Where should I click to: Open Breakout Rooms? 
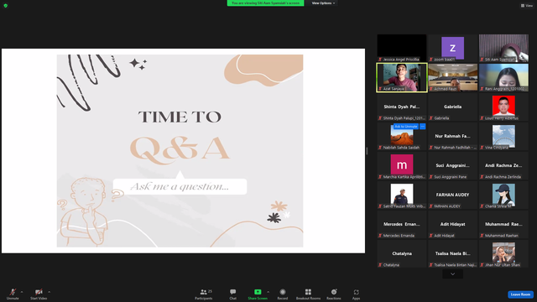click(308, 294)
